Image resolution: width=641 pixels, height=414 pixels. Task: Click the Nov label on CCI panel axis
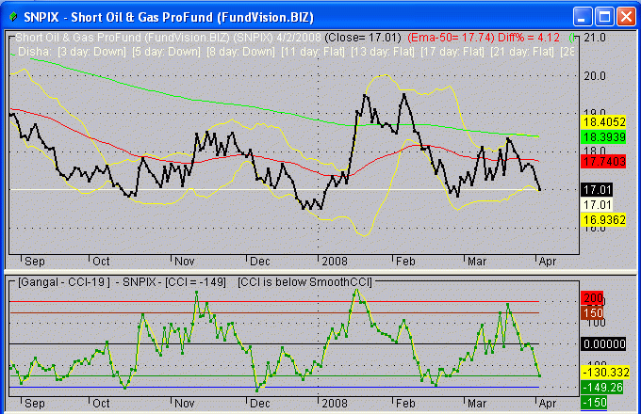(x=185, y=404)
